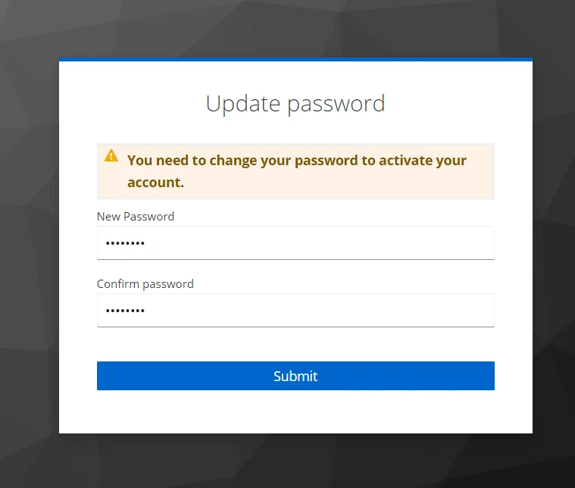The height and width of the screenshot is (488, 575).
Task: Click the yellow warning triangle icon
Action: tap(111, 155)
